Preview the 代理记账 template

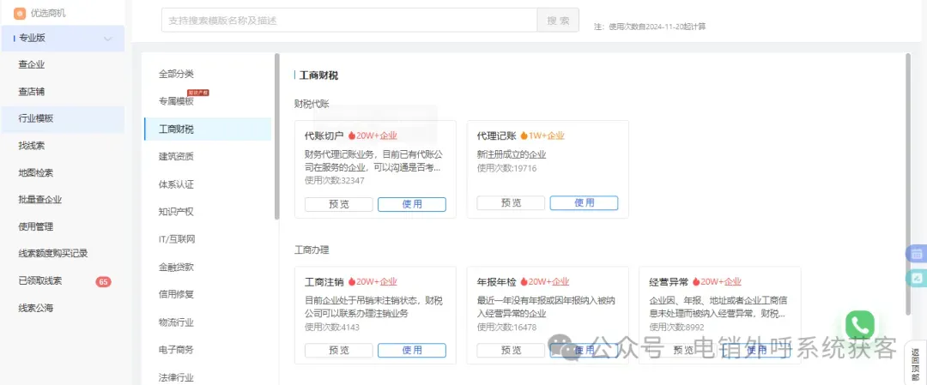click(x=511, y=203)
